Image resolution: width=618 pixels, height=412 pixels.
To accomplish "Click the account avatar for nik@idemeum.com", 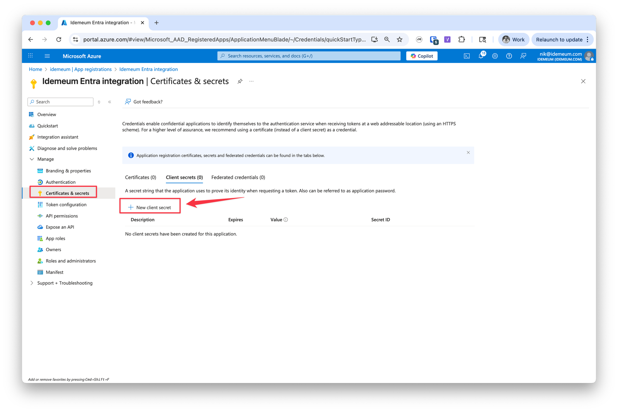I will pyautogui.click(x=589, y=56).
